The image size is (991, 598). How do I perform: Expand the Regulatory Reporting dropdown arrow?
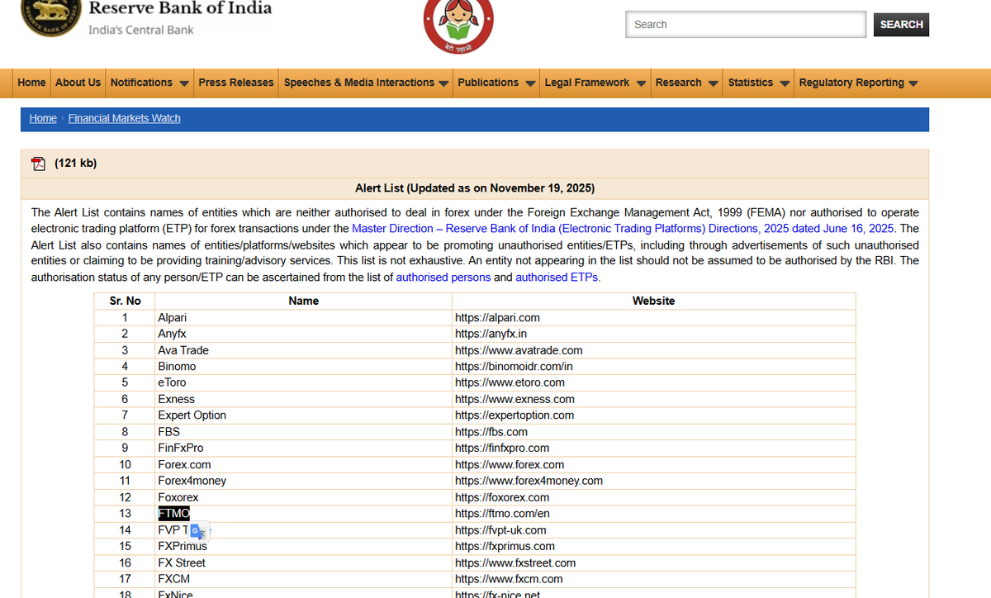tap(912, 83)
